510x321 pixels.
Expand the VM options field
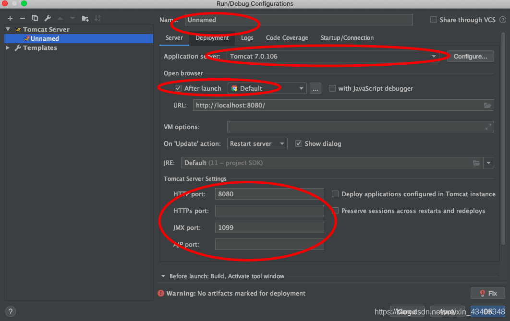coord(488,127)
